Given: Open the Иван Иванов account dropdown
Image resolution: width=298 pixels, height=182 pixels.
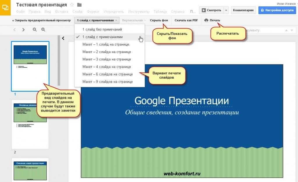Looking at the screenshot, I should (x=287, y=3).
